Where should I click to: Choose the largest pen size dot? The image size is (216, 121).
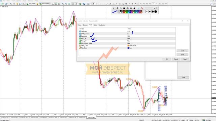[x=156, y=11]
